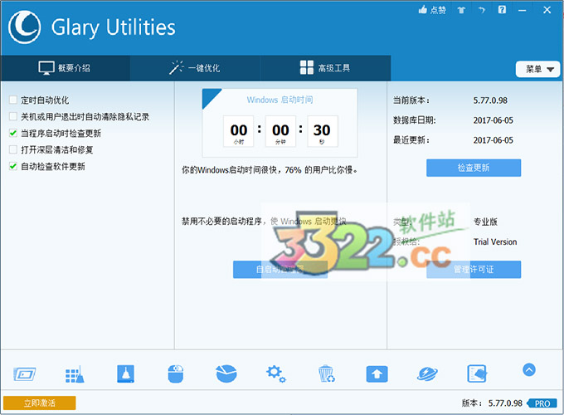Click the undo arrow icon in title bar
Screen dimensions: 564x415
482,10
